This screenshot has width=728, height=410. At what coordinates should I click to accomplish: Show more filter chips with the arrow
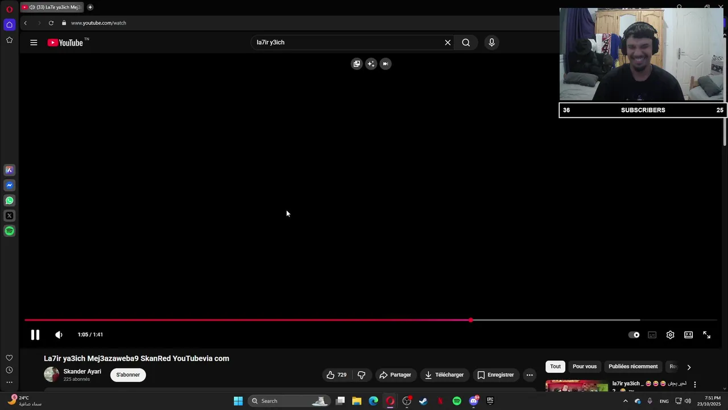[x=689, y=367]
